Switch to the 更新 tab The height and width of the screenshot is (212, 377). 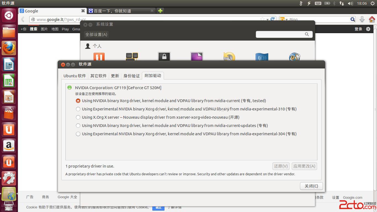pyautogui.click(x=115, y=76)
